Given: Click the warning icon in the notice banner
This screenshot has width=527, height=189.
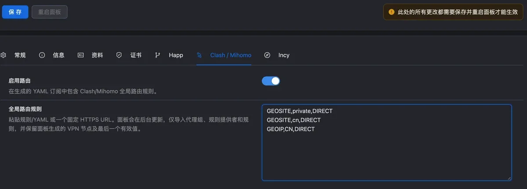Looking at the screenshot, I should click(392, 12).
